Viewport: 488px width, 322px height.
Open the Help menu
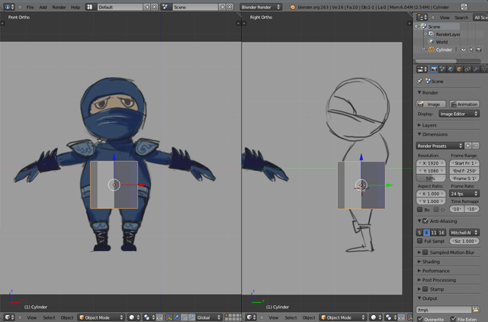[75, 7]
